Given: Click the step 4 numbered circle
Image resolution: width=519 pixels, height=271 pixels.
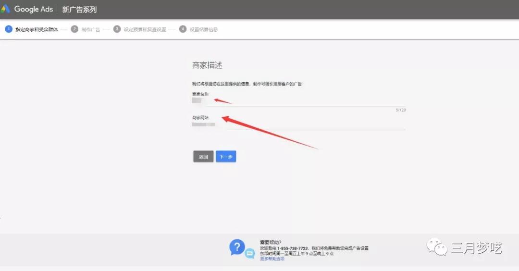Looking at the screenshot, I should click(183, 29).
